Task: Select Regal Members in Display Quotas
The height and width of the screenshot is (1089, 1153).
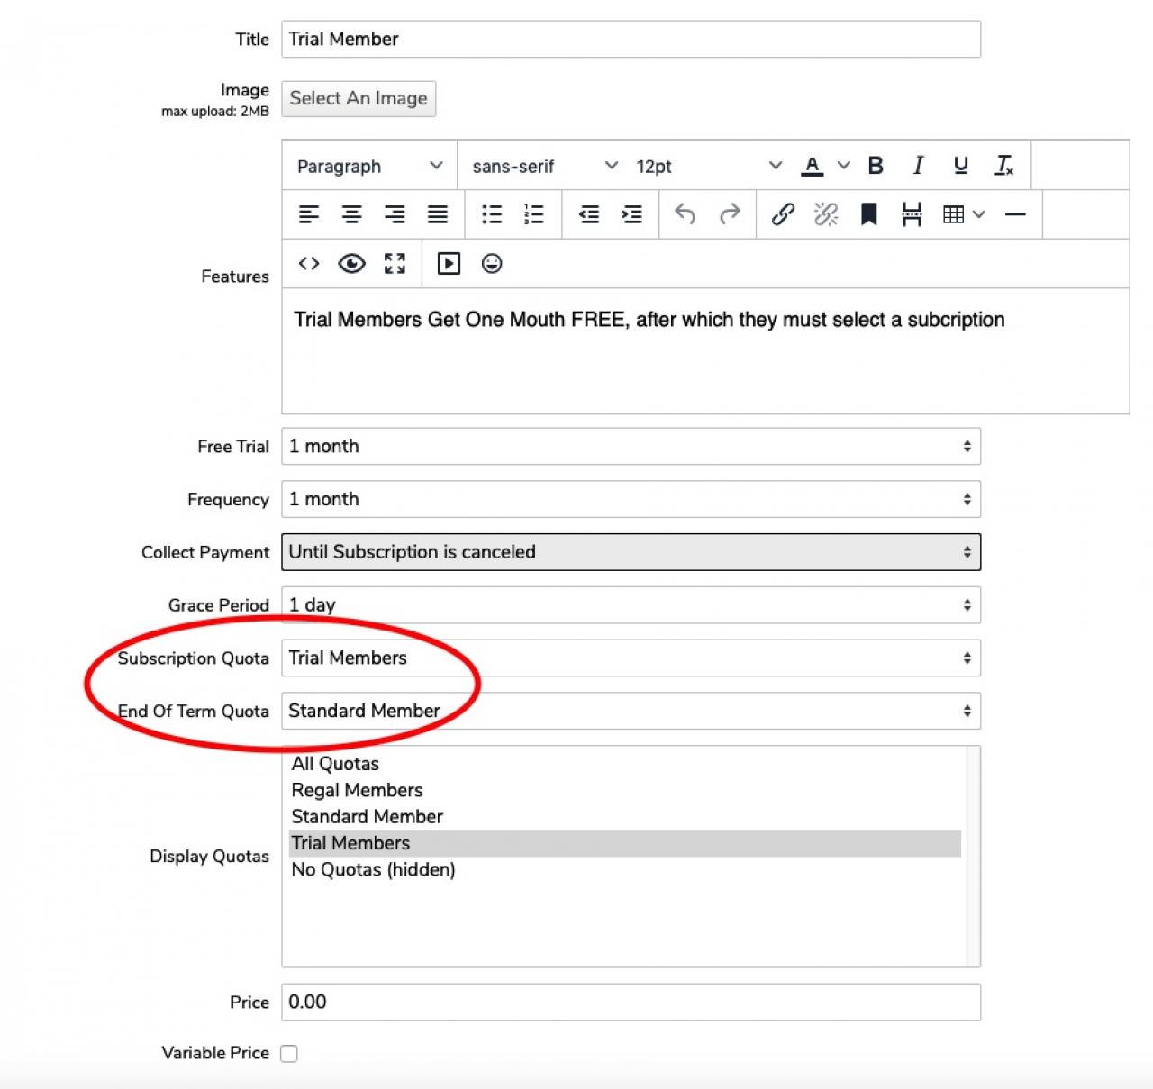Action: coord(357,790)
